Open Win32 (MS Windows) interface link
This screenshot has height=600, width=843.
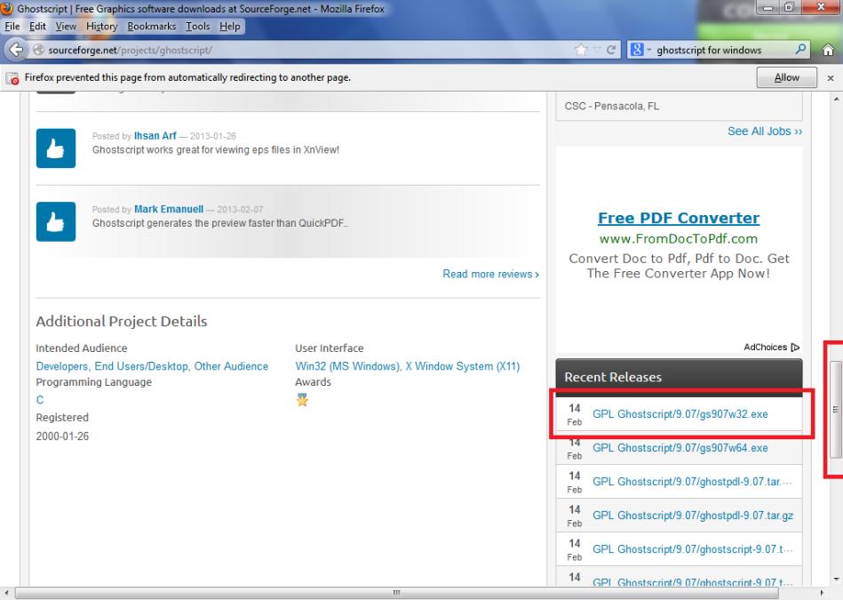[x=348, y=366]
